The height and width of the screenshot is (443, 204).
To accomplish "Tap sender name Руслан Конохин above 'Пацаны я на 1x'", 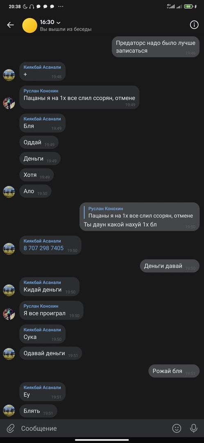I will pos(41,91).
